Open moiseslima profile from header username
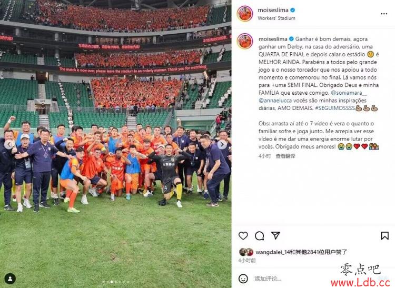Viewport: 395px width, 288px height. (x=273, y=10)
